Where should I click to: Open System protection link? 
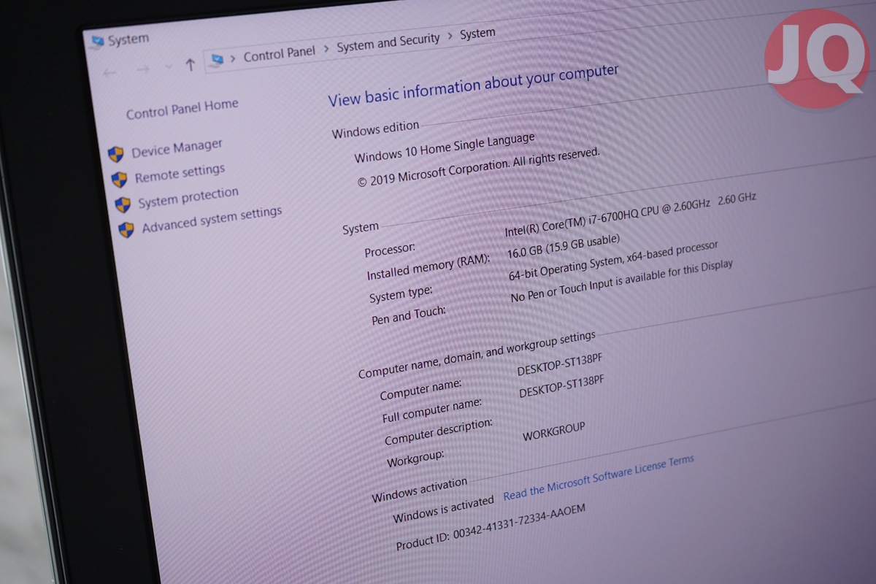[188, 197]
